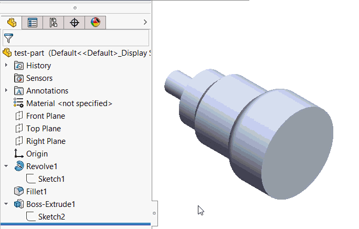Click the tree filter funnel icon

9,38
